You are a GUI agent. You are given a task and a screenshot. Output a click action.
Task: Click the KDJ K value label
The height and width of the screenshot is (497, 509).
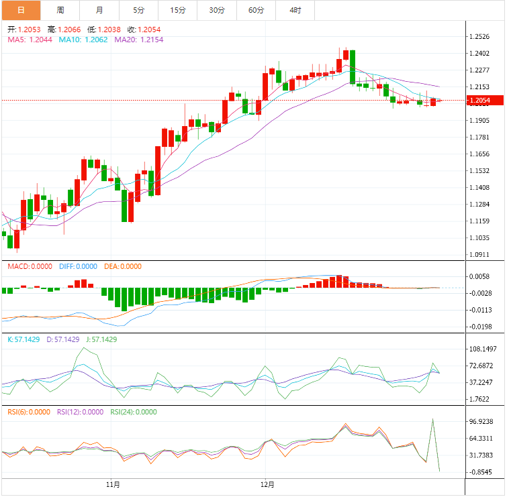tap(24, 339)
